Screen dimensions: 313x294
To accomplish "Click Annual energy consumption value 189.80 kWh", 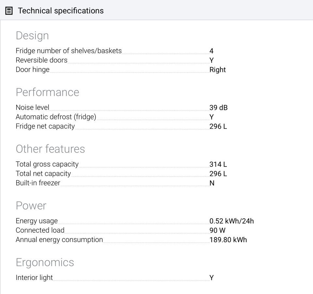I will (228, 240).
